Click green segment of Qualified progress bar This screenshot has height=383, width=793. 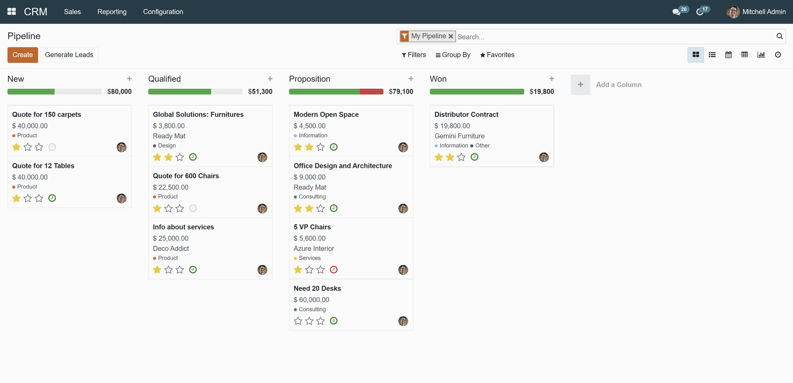(x=180, y=92)
